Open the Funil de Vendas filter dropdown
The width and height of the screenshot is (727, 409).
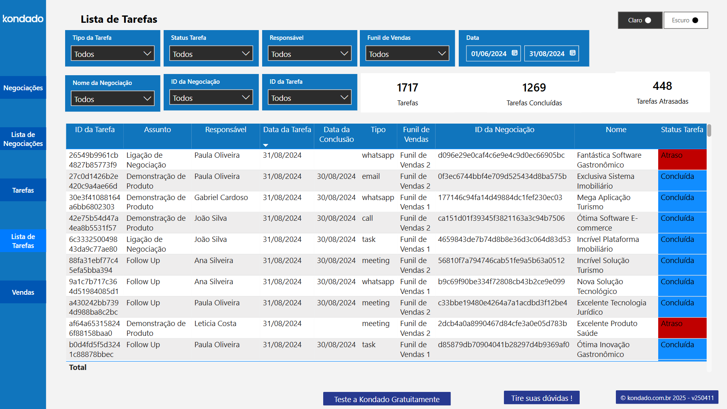point(407,53)
